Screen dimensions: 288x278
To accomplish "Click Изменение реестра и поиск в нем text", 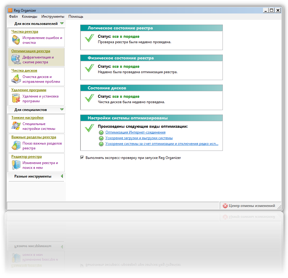I will click(40, 165).
